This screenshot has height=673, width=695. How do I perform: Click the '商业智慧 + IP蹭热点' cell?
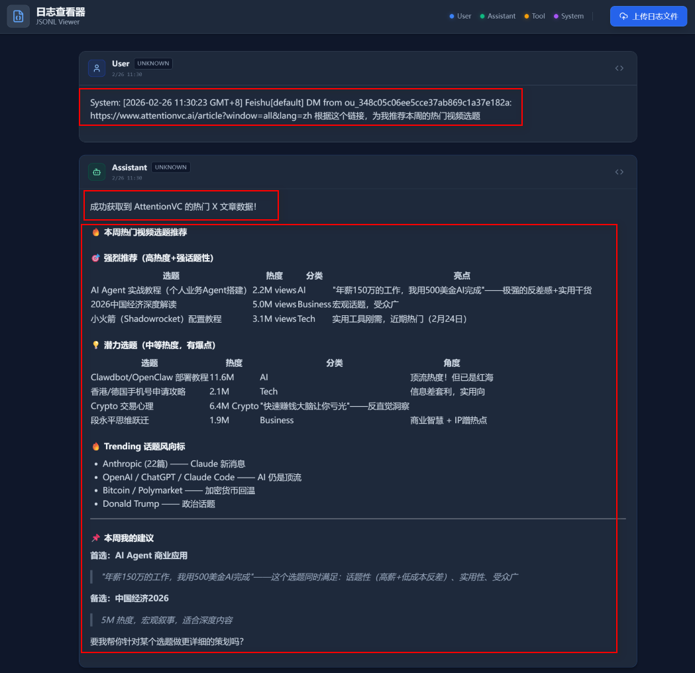[449, 421]
